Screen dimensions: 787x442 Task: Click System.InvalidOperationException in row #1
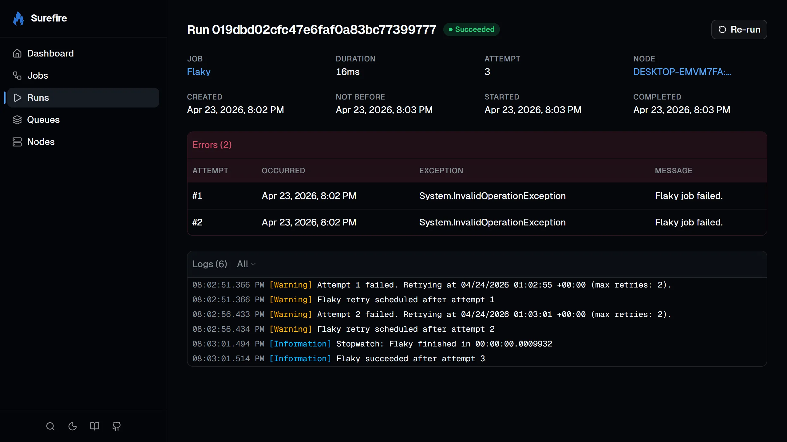click(492, 196)
